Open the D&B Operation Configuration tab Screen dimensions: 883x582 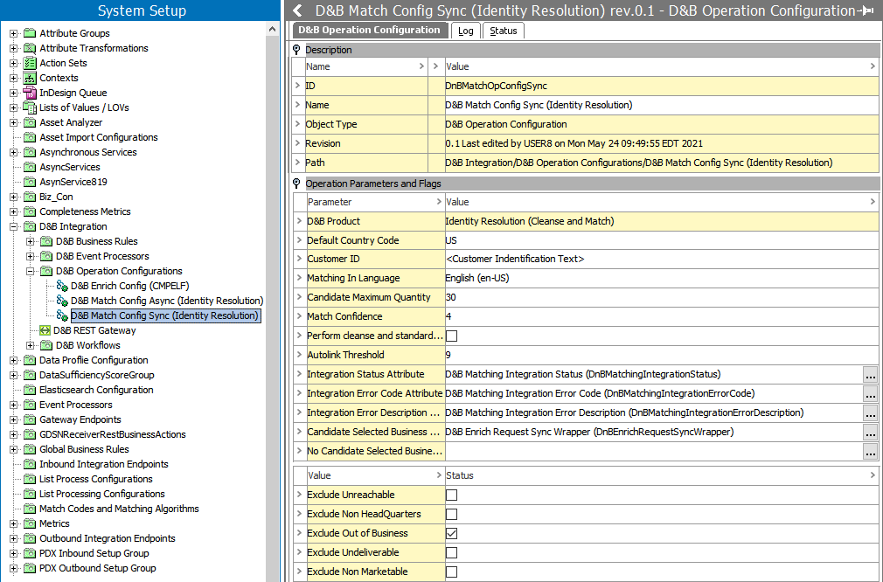coord(370,31)
